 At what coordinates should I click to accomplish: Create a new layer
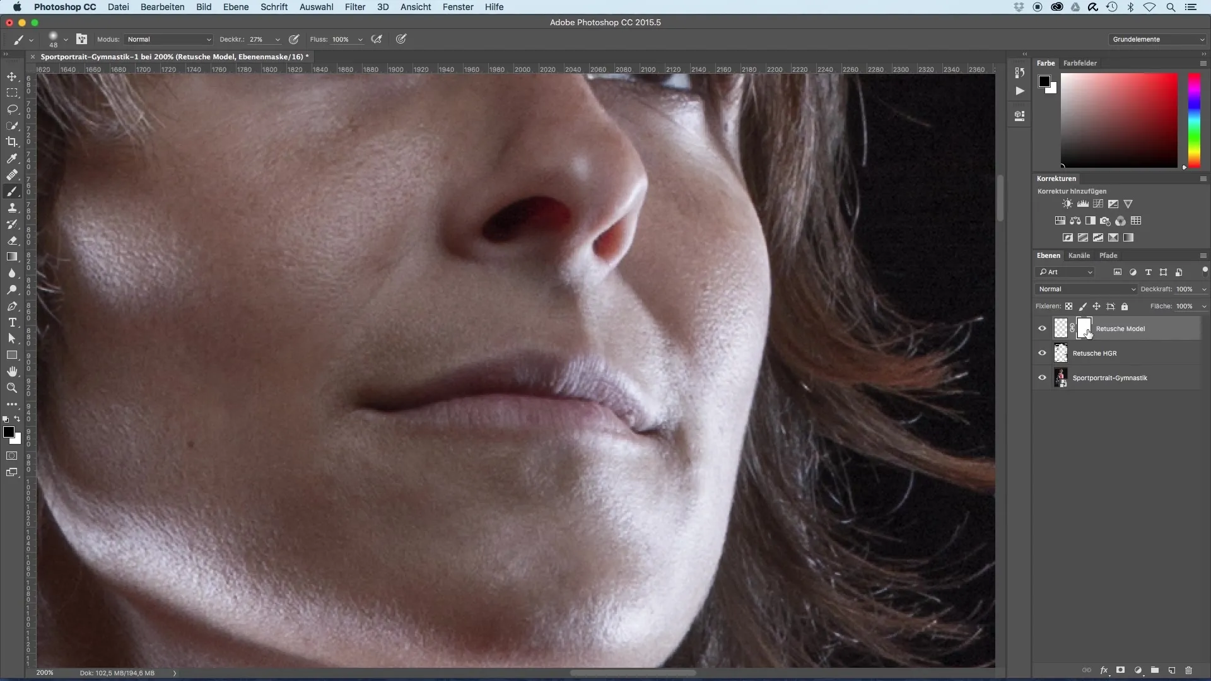pos(1172,670)
